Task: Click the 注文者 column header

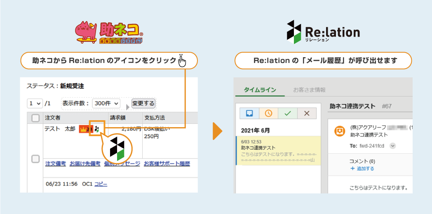Action: [53, 118]
